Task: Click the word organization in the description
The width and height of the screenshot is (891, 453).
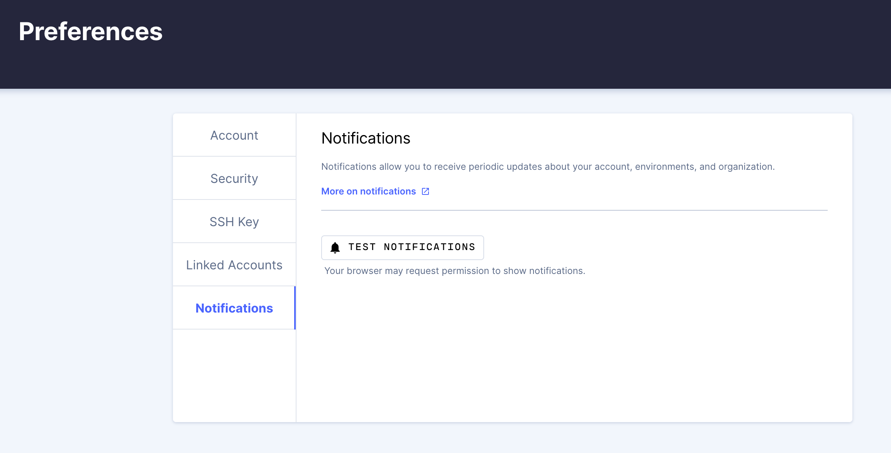Action: pos(745,167)
